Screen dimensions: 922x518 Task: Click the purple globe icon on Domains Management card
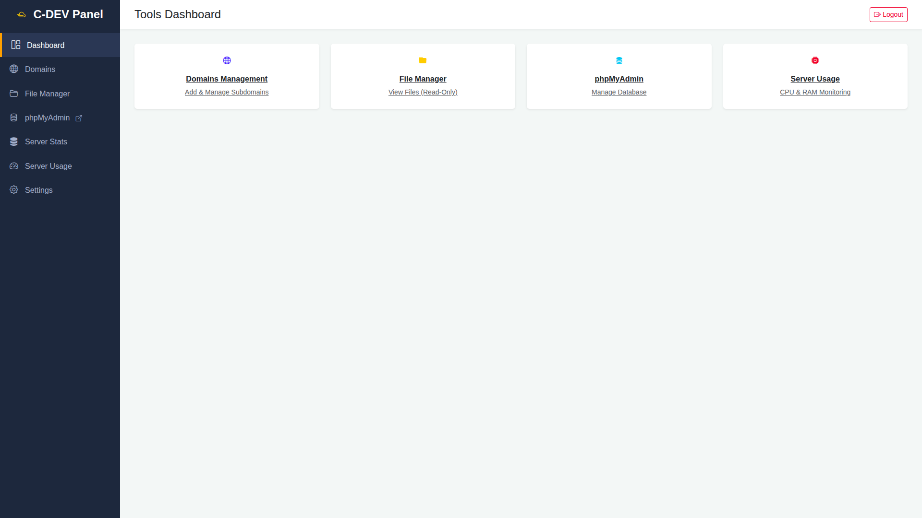(x=227, y=60)
